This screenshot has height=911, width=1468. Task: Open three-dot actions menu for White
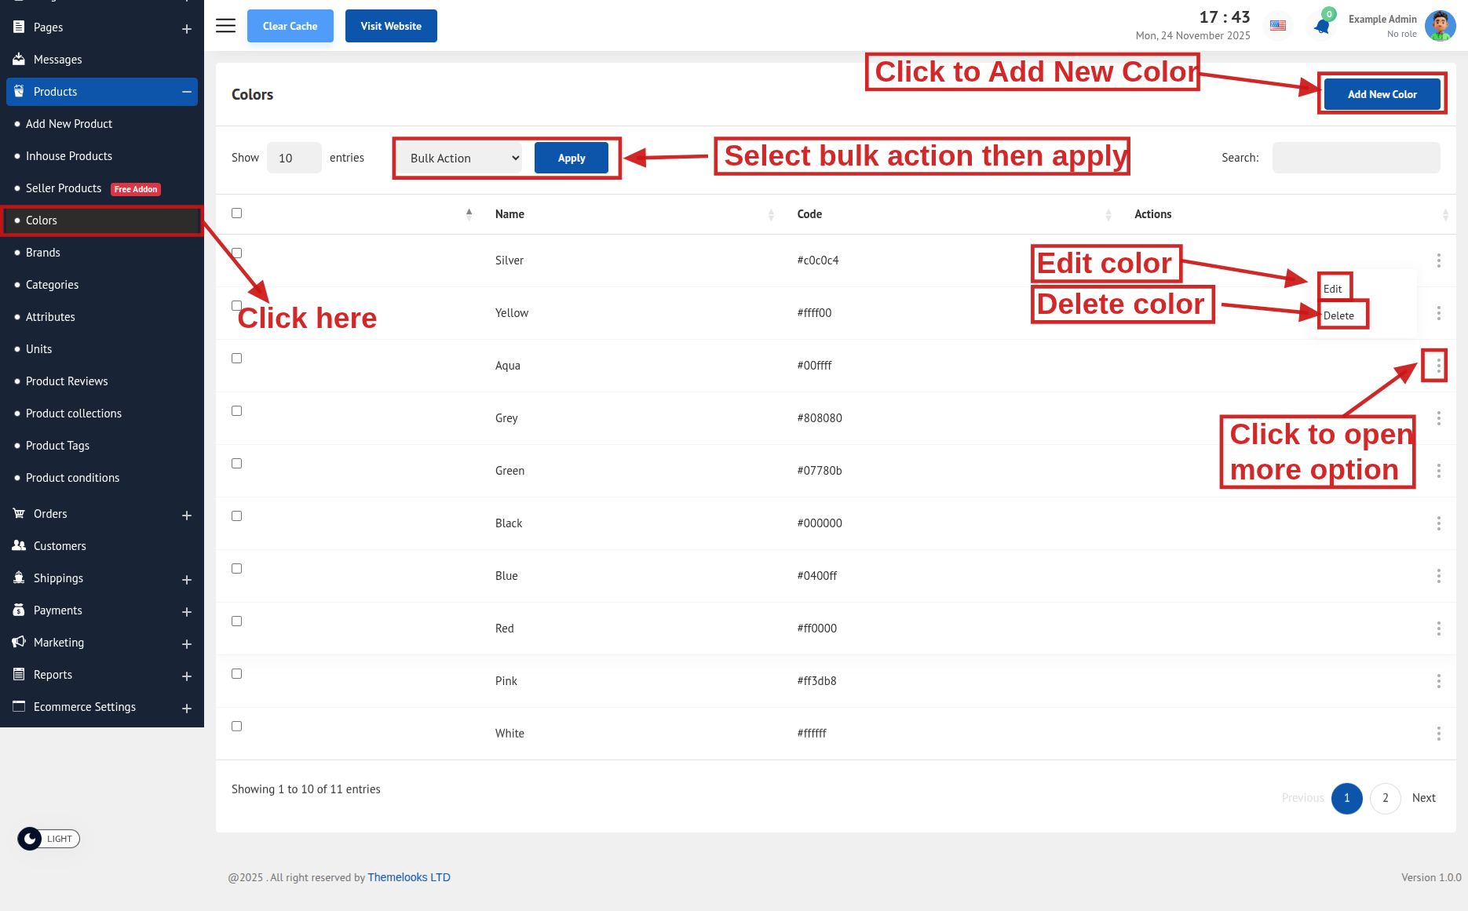click(x=1438, y=734)
